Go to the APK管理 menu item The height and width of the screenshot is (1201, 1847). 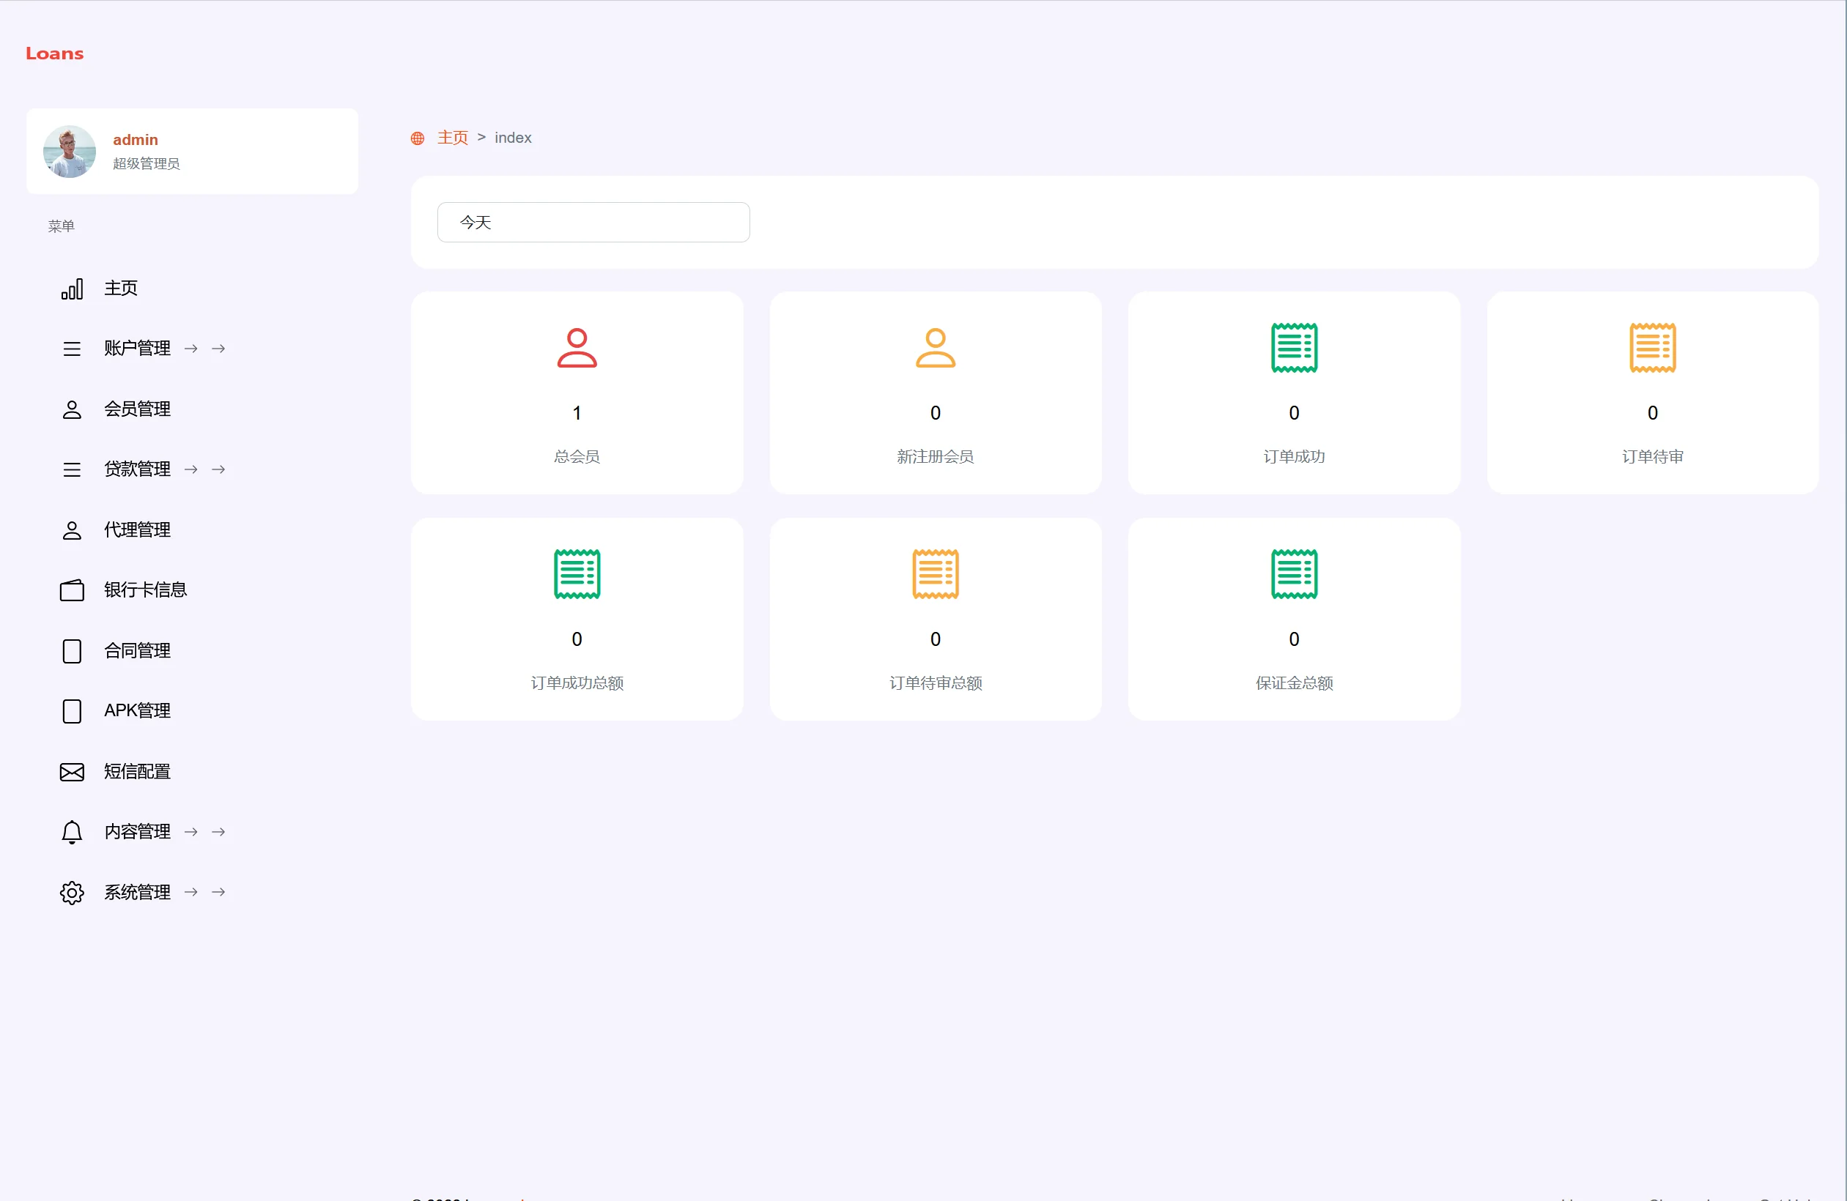[x=137, y=710]
